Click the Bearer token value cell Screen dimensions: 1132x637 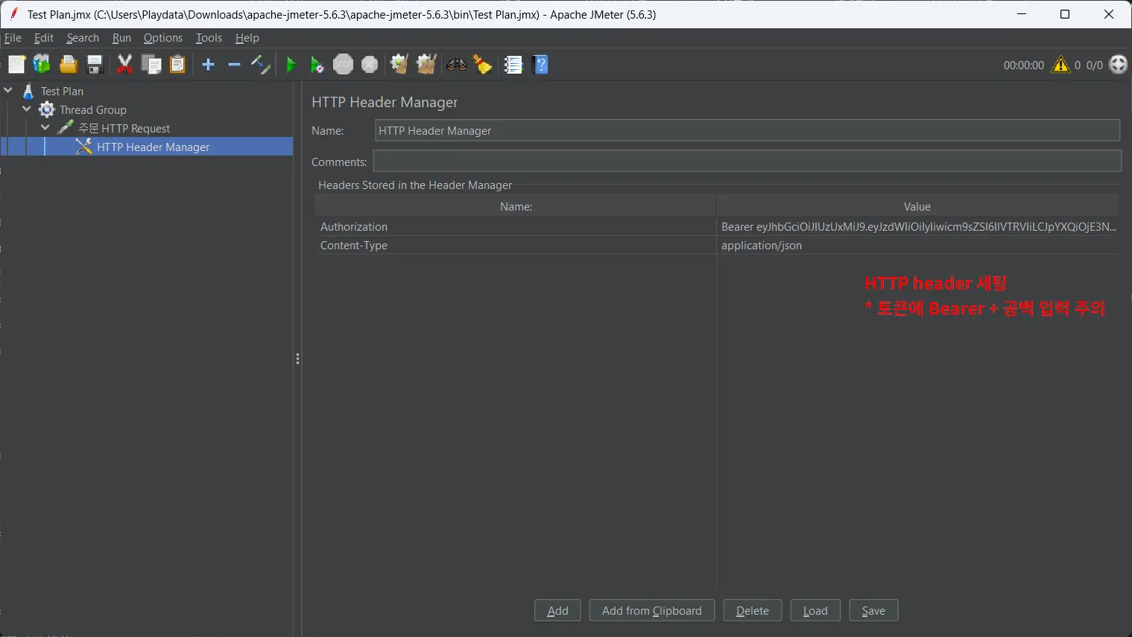(918, 226)
